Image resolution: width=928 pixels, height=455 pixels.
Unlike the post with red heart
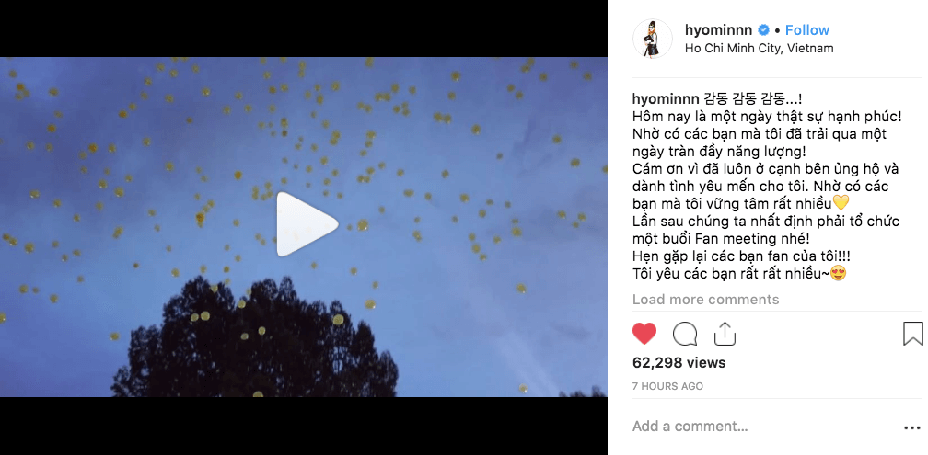[644, 334]
